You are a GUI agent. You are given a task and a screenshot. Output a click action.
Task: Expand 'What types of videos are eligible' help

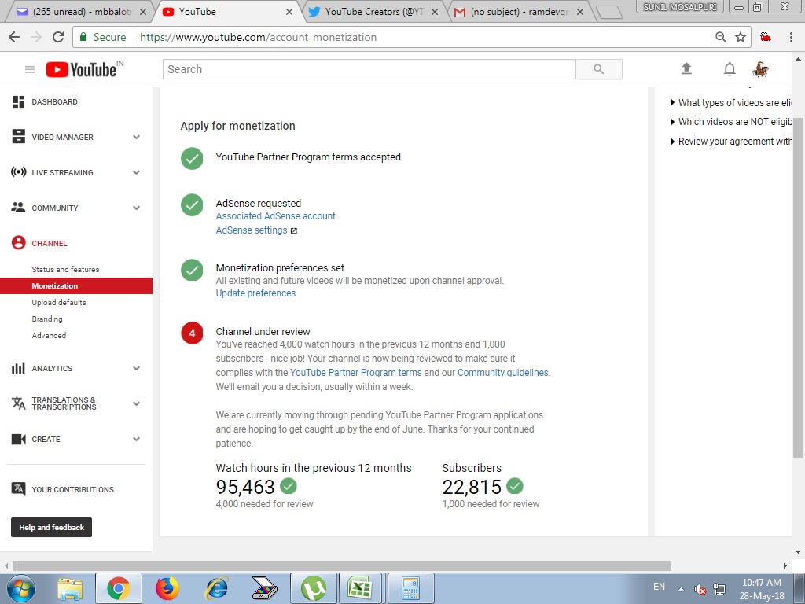[x=731, y=103]
